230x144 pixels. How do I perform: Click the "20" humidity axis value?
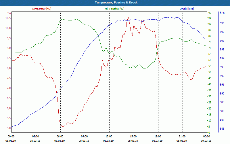210,109
